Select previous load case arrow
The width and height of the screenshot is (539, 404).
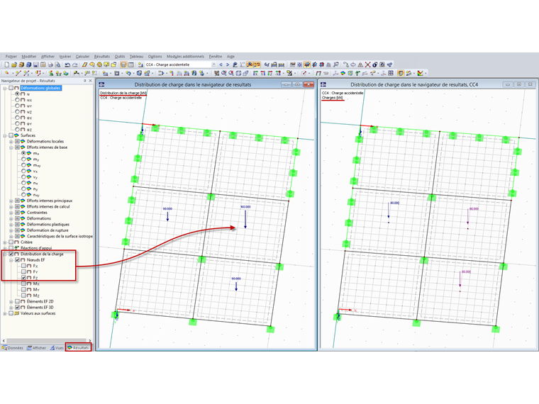[221, 64]
